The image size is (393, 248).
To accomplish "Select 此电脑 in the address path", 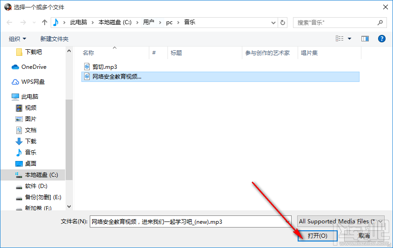I will pos(79,22).
